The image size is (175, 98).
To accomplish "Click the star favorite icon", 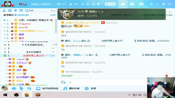I will [83, 4].
